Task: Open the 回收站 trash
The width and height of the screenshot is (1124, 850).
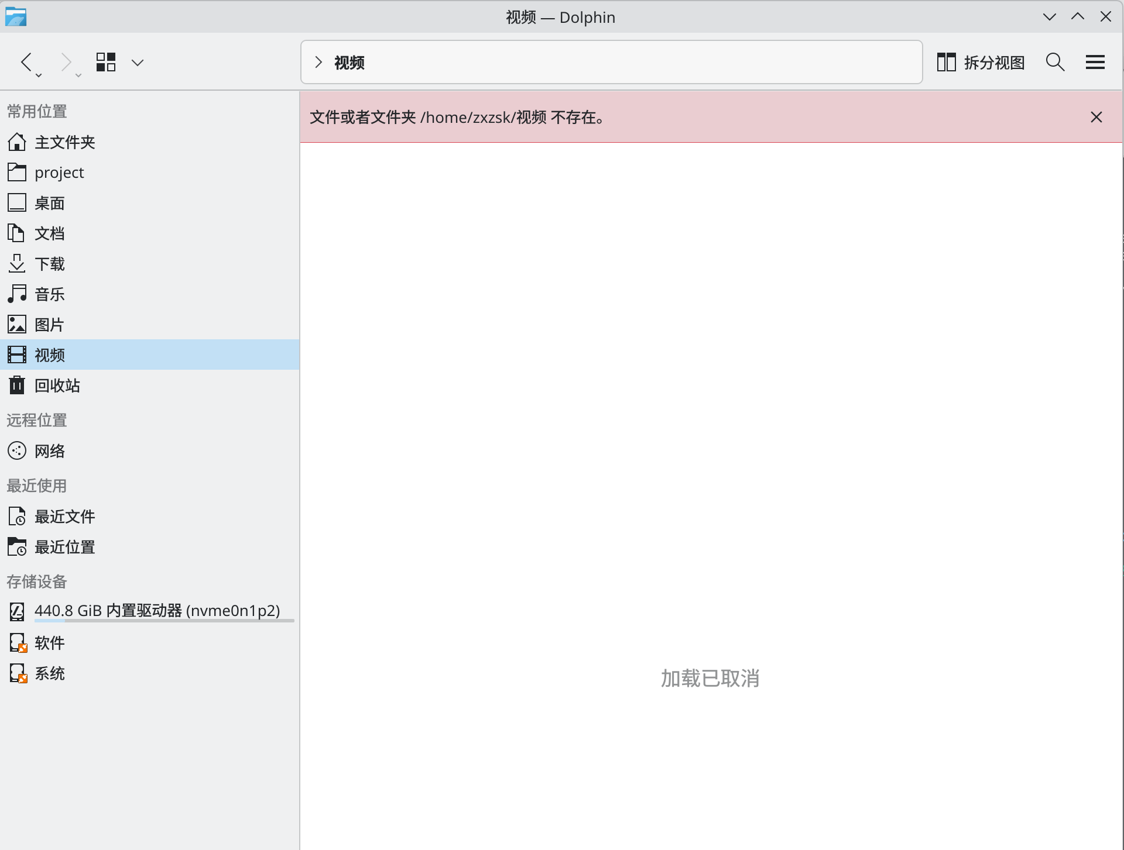Action: [57, 386]
